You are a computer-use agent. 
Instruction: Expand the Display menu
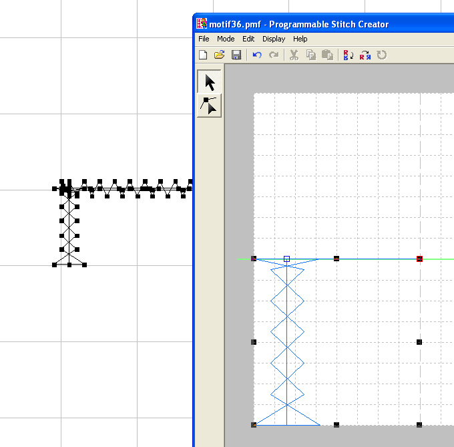coord(274,39)
